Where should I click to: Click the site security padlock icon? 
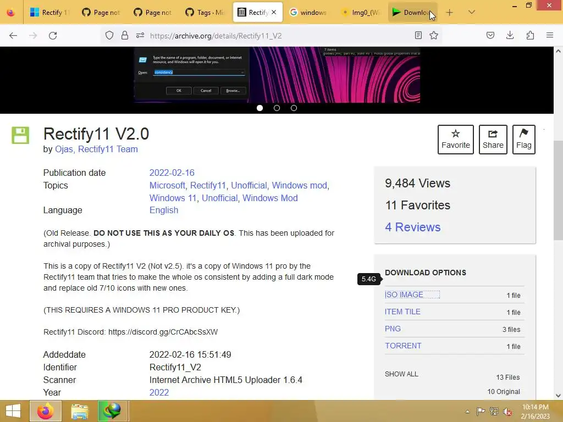tap(125, 36)
